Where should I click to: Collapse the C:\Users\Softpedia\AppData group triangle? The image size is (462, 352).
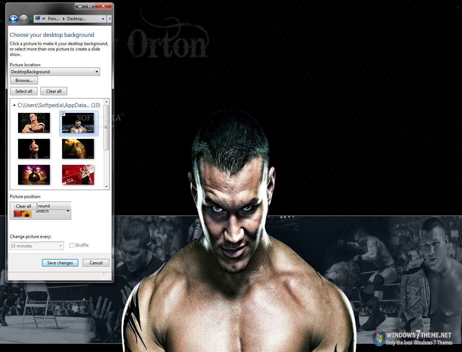(x=14, y=105)
